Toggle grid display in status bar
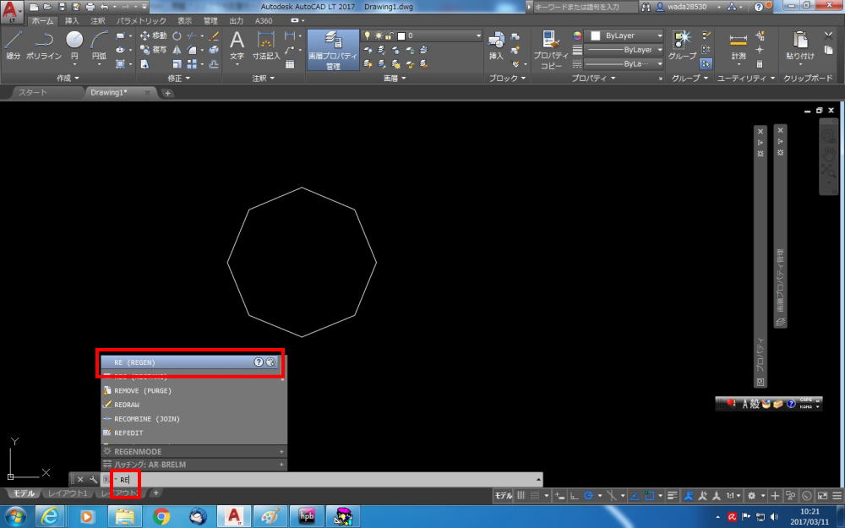845x528 pixels. [521, 496]
